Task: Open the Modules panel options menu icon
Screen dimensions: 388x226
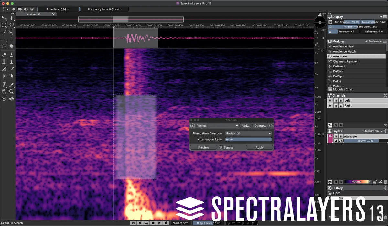Action: (385, 41)
